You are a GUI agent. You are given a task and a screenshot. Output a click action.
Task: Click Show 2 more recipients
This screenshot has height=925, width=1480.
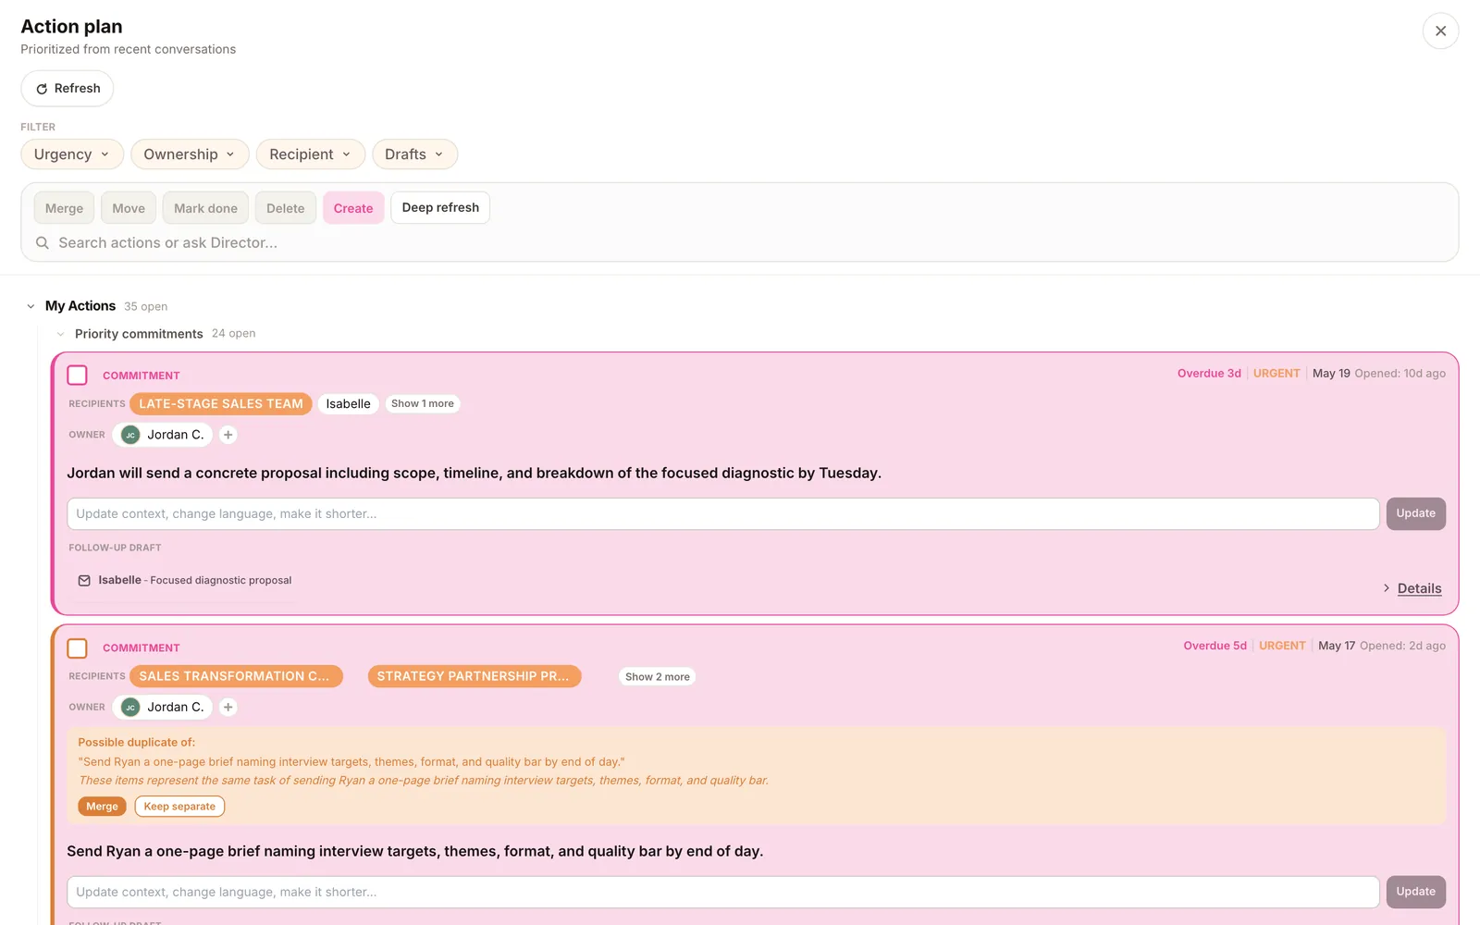click(658, 677)
